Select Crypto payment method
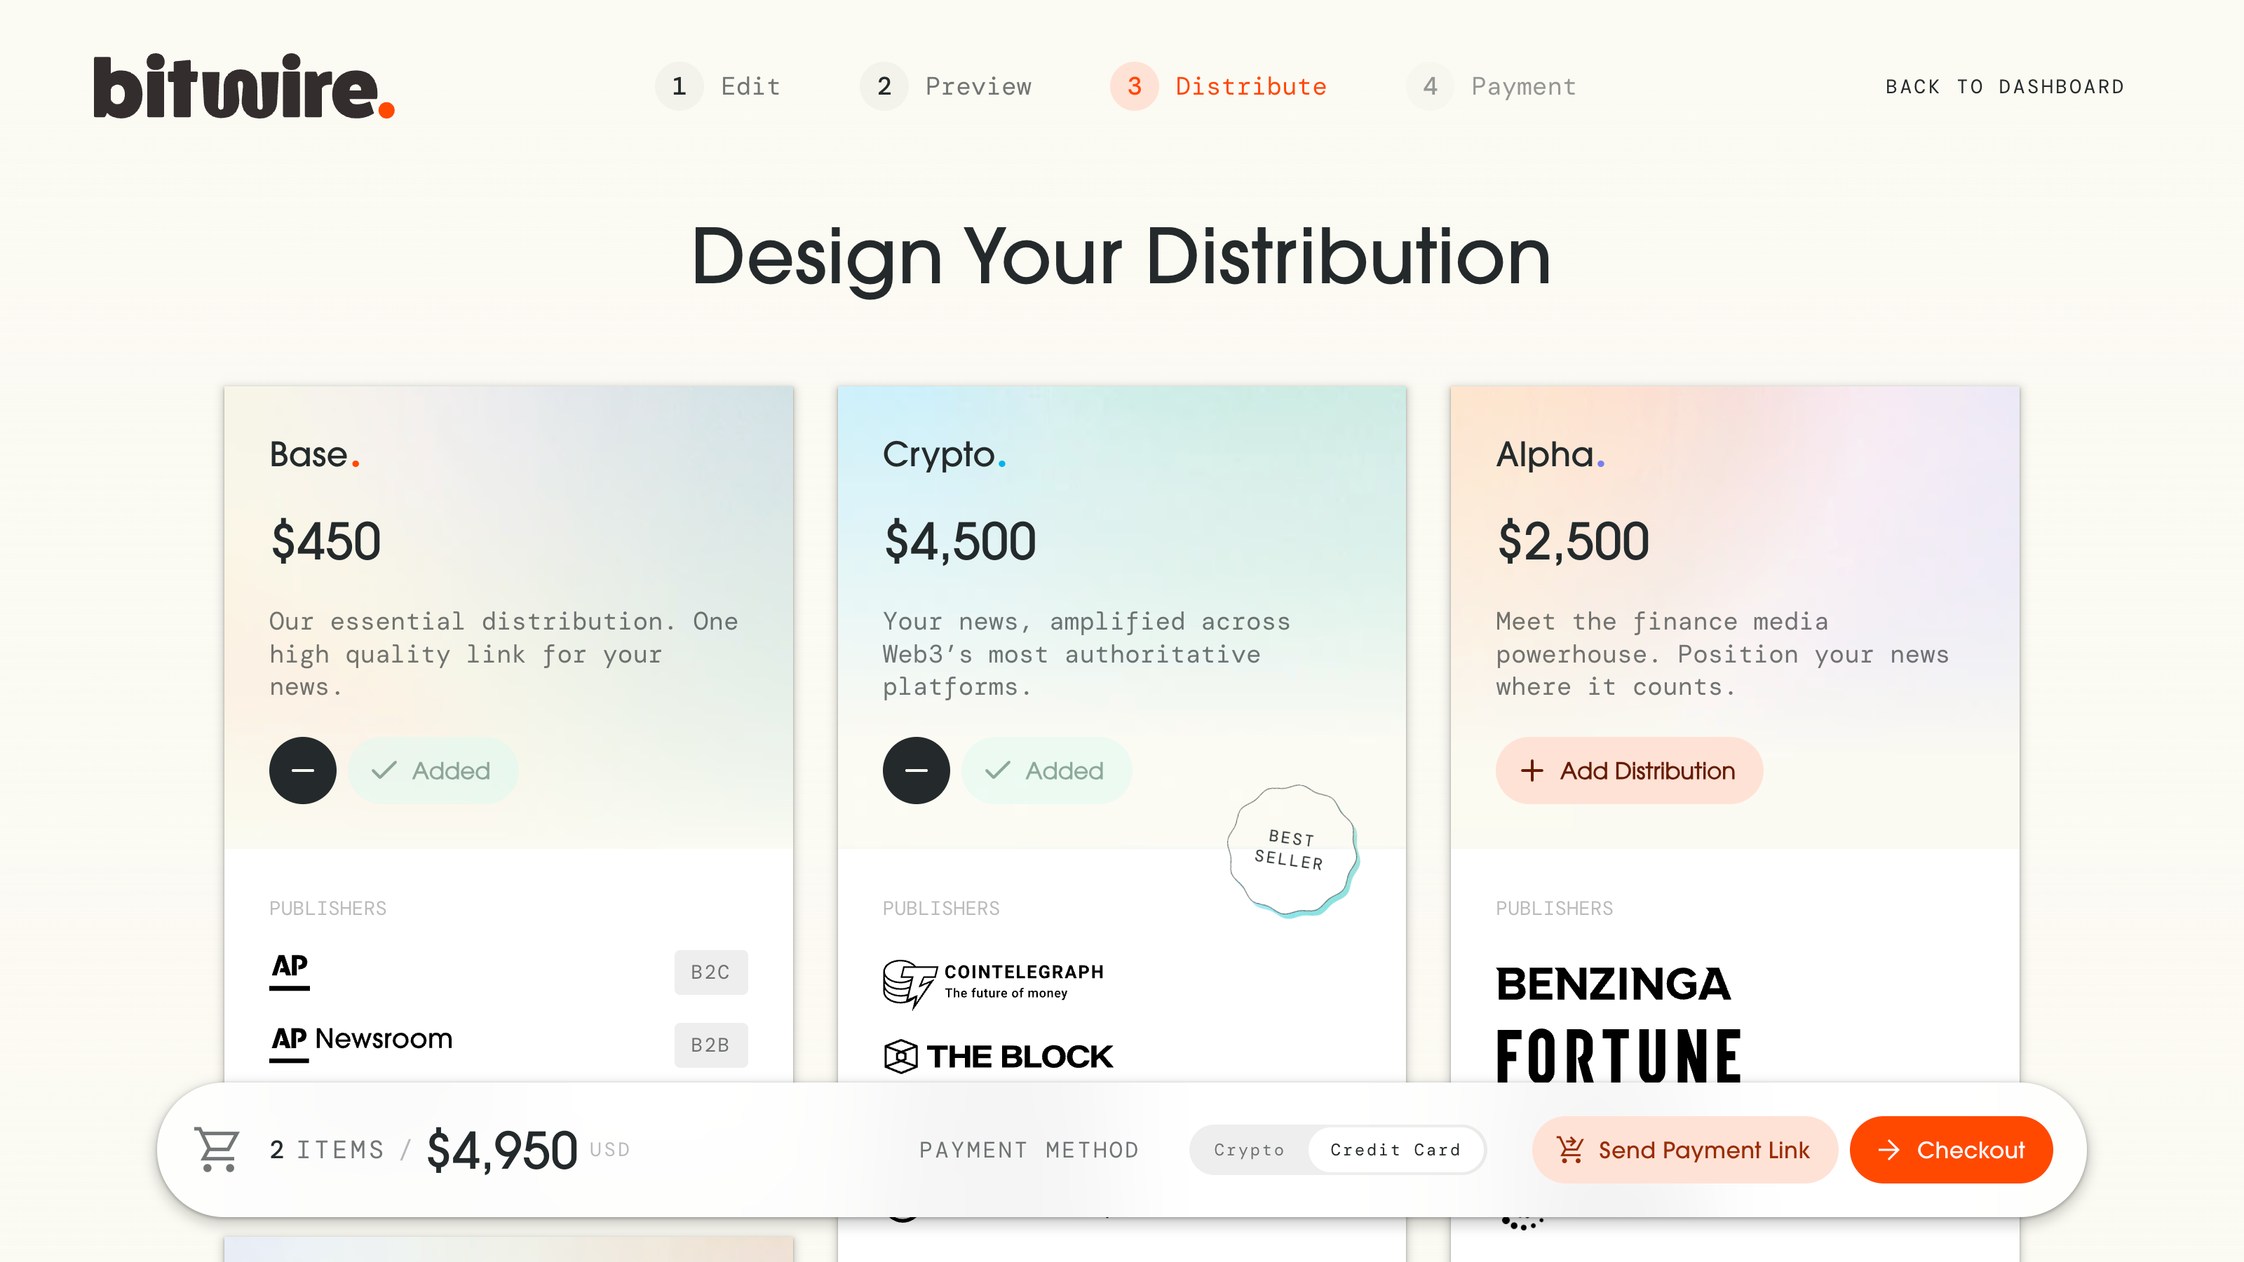2244x1262 pixels. tap(1248, 1150)
